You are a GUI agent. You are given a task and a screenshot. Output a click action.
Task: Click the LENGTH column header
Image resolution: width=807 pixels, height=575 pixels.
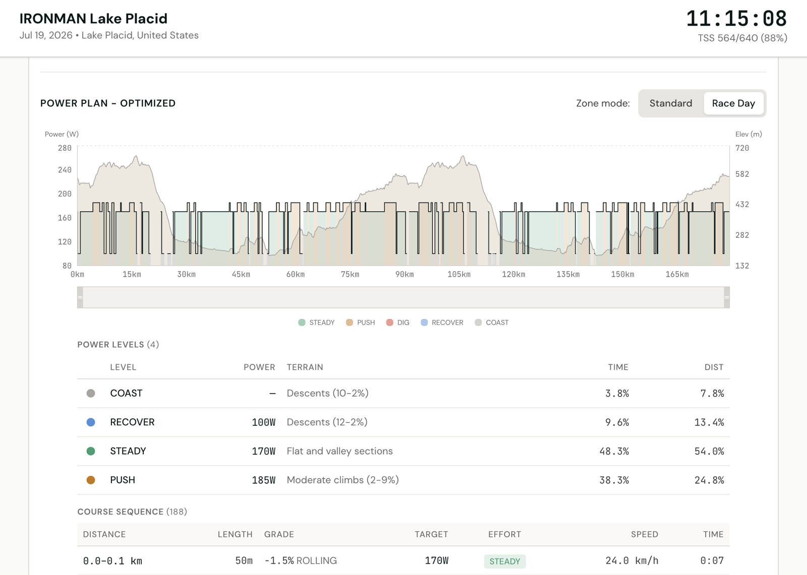235,534
